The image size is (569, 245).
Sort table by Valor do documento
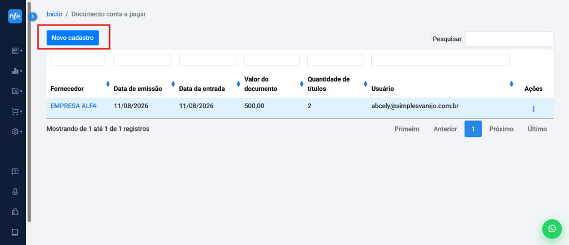[x=302, y=84]
